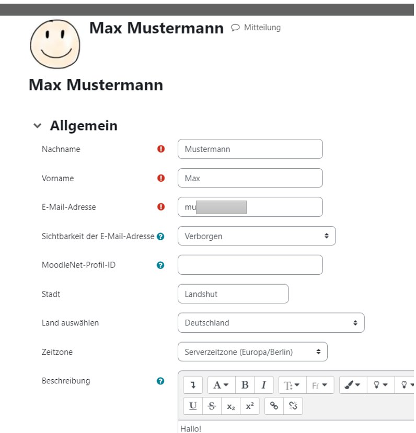
Task: Insert a link with the chain icon
Action: point(274,406)
